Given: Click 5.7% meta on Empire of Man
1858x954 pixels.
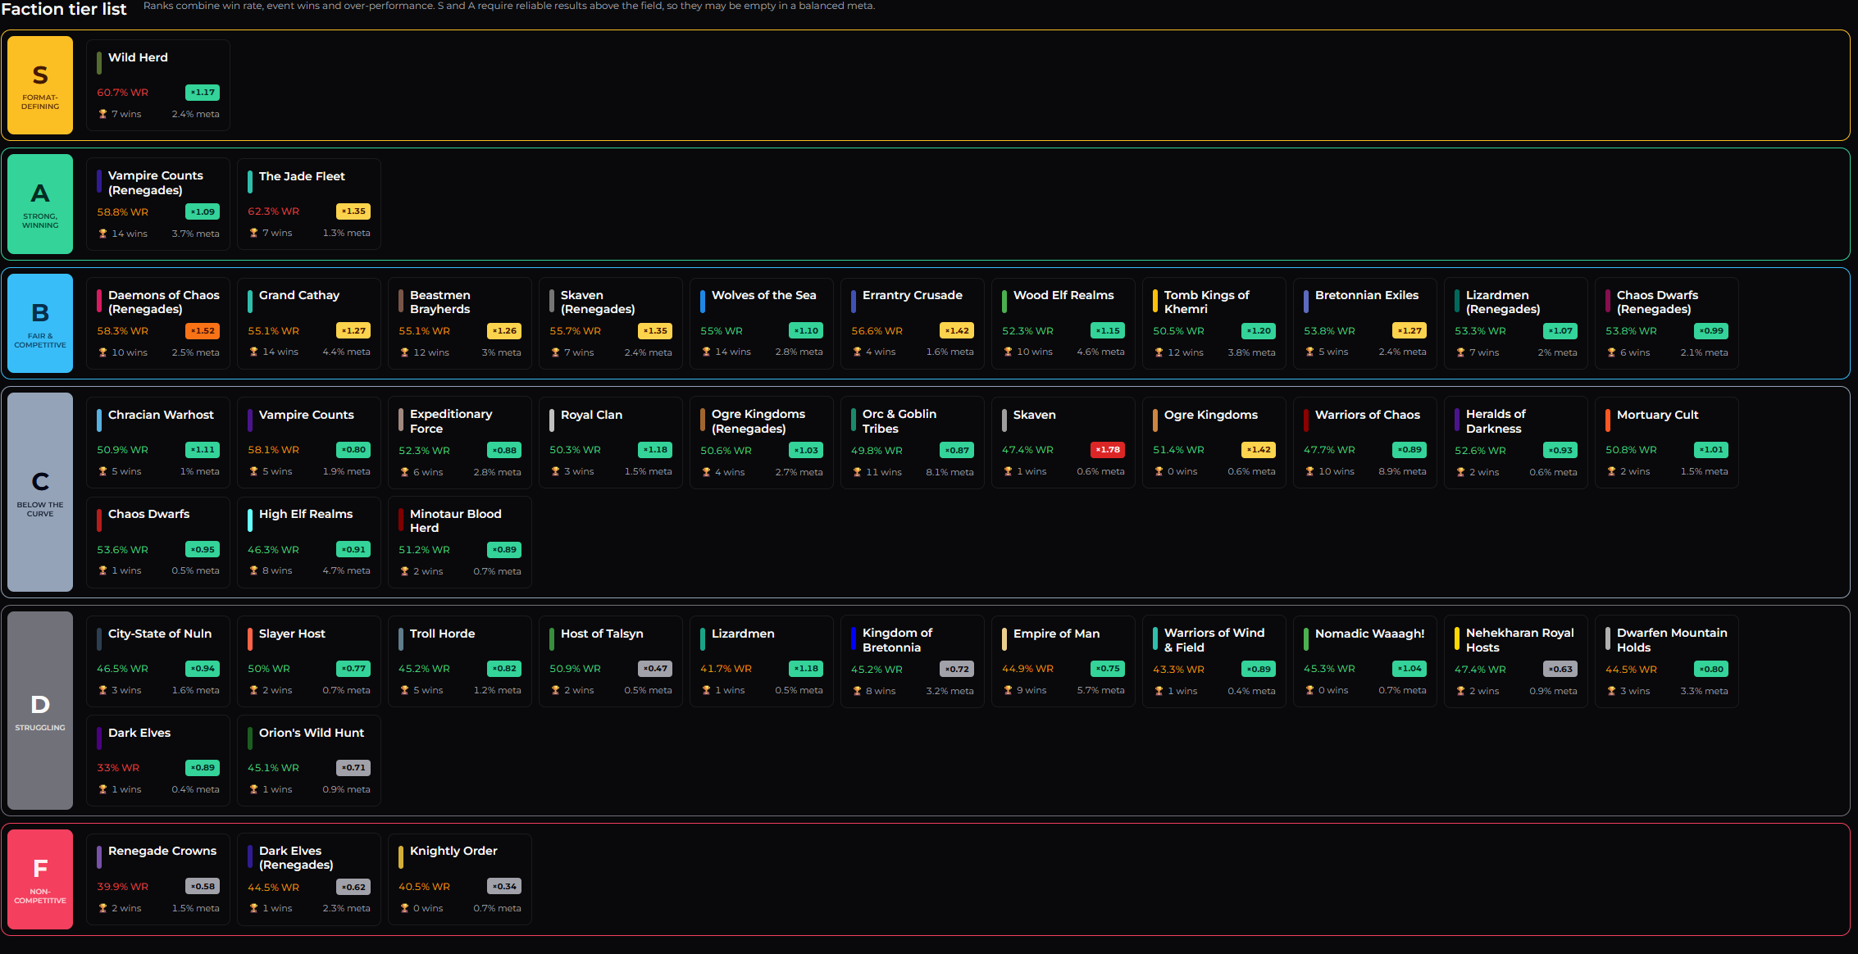Looking at the screenshot, I should pyautogui.click(x=1100, y=690).
